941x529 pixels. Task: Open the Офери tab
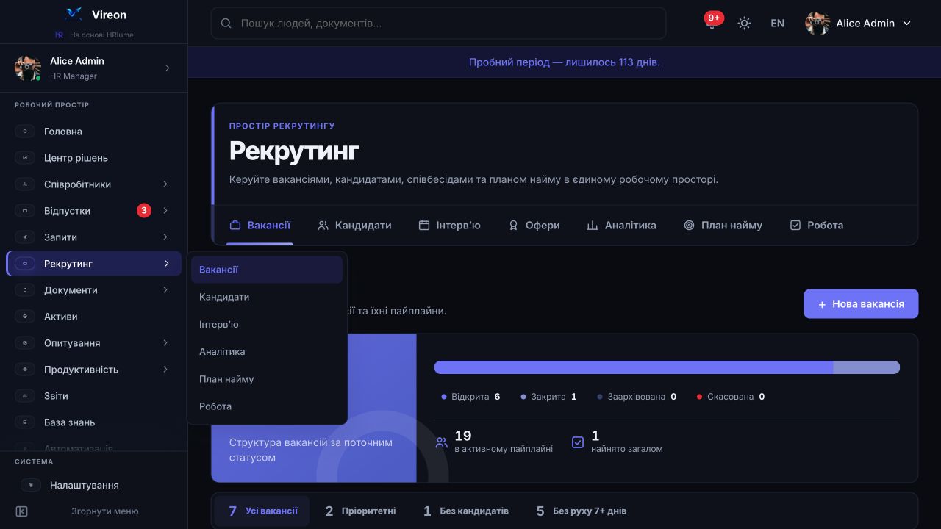(534, 226)
